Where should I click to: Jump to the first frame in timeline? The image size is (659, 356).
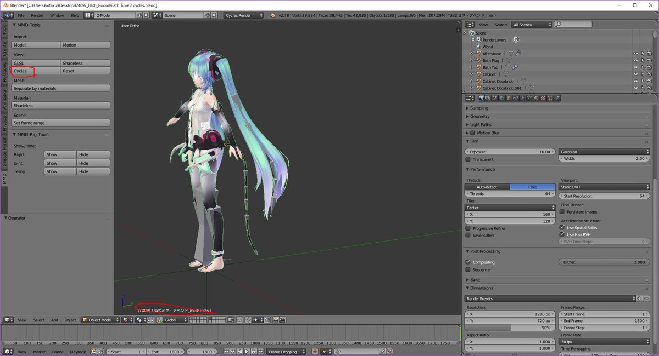coord(226,352)
